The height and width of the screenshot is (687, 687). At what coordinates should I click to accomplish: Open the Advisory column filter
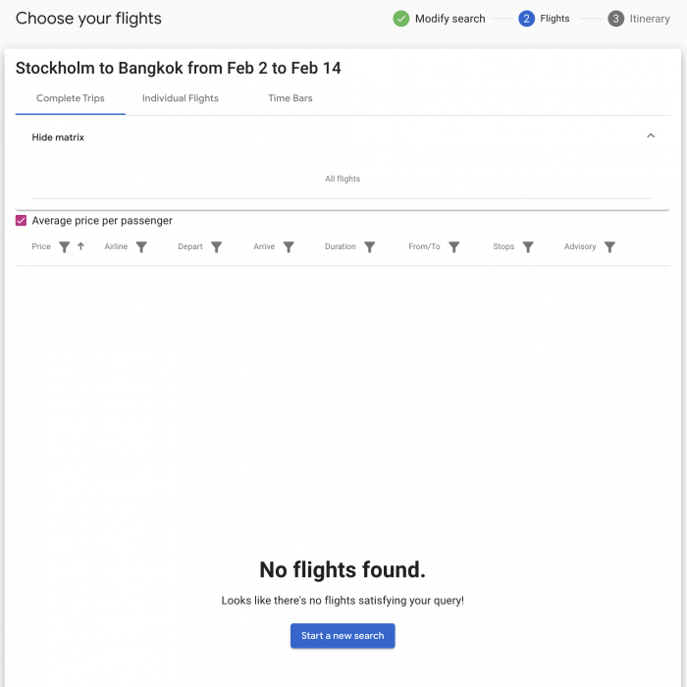(609, 247)
